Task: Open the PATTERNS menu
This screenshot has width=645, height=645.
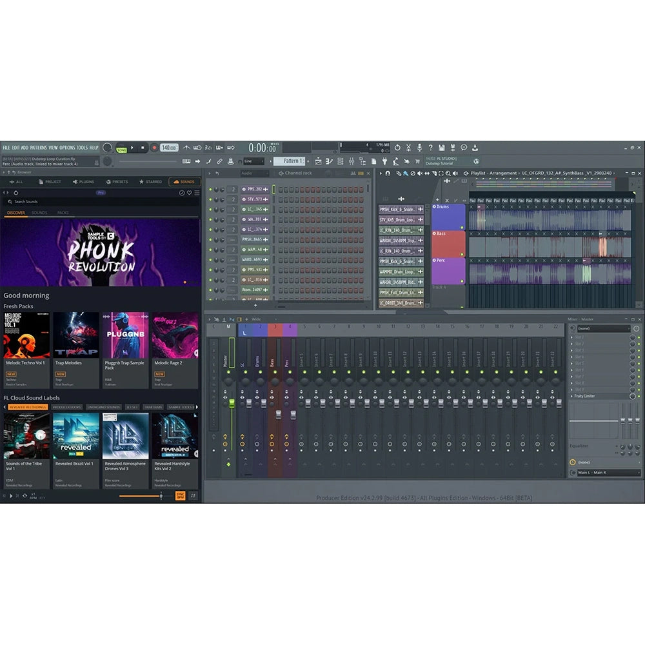Action: (x=38, y=148)
